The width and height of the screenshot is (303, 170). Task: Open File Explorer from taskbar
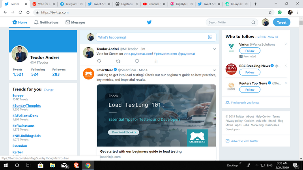click(x=52, y=165)
